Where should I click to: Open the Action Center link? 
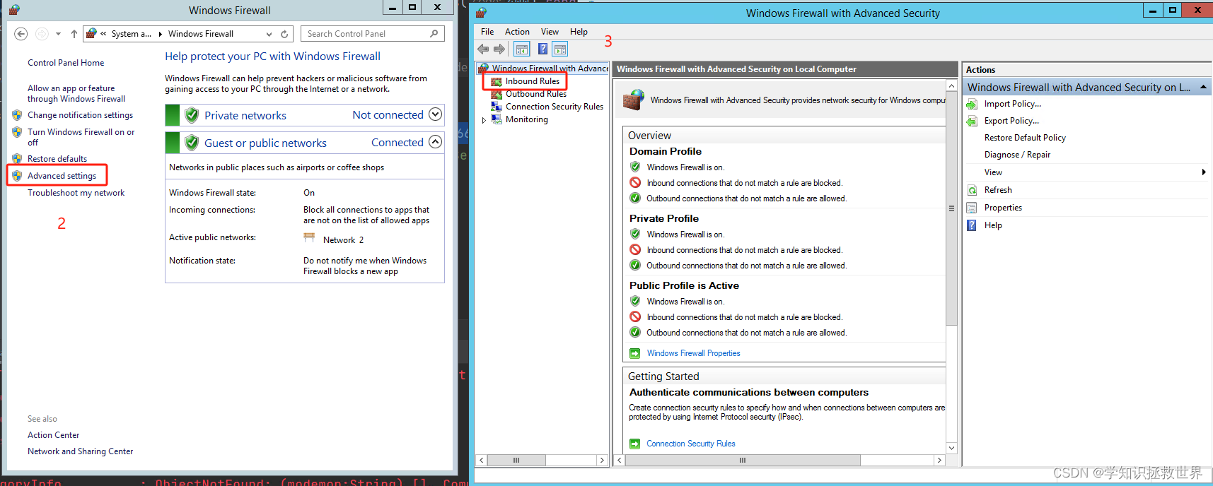pos(53,435)
